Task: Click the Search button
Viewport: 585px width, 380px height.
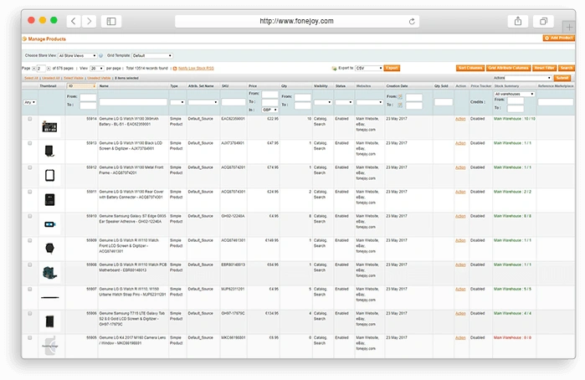Action: coord(566,68)
